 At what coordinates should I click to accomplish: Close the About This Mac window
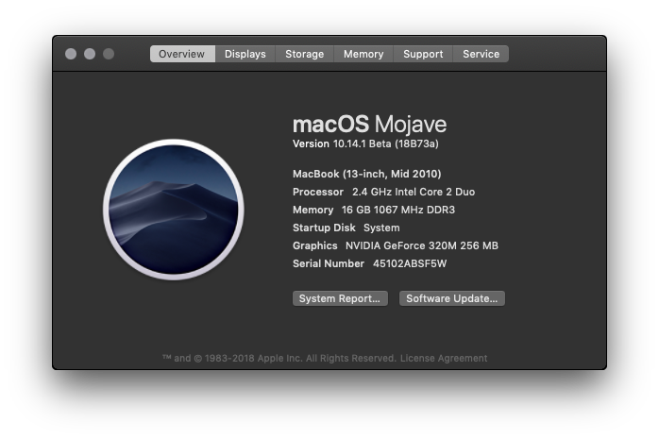point(71,54)
